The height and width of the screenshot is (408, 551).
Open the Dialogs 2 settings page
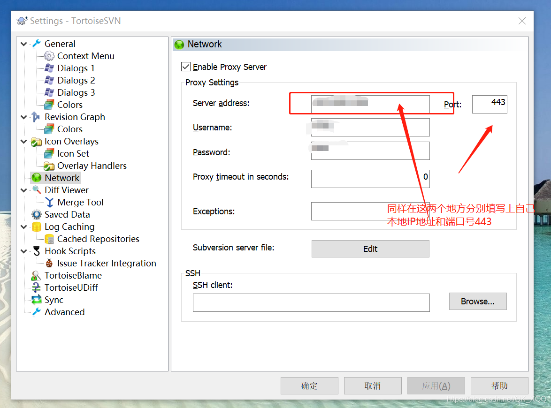tap(76, 80)
